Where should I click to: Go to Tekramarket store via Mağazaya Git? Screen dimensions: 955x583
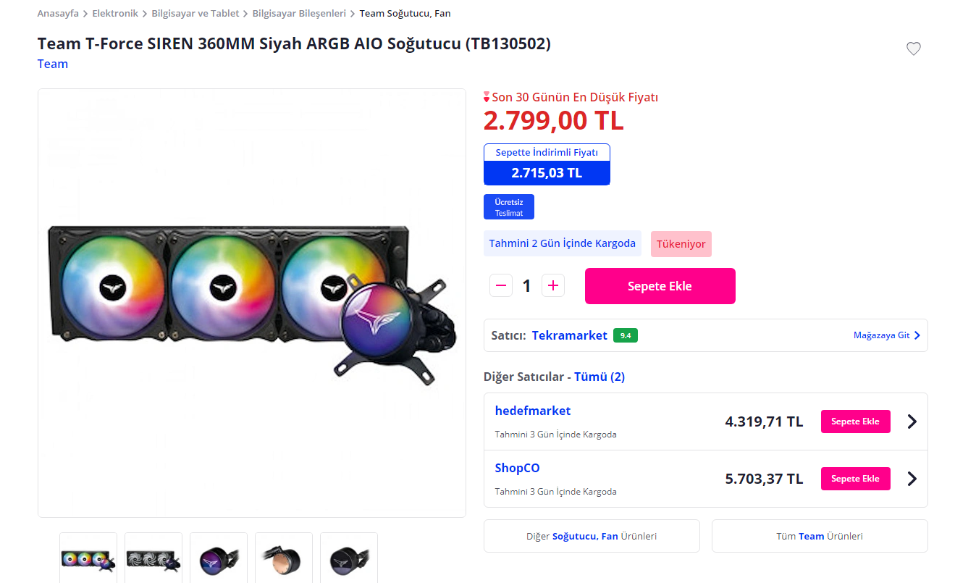(886, 335)
